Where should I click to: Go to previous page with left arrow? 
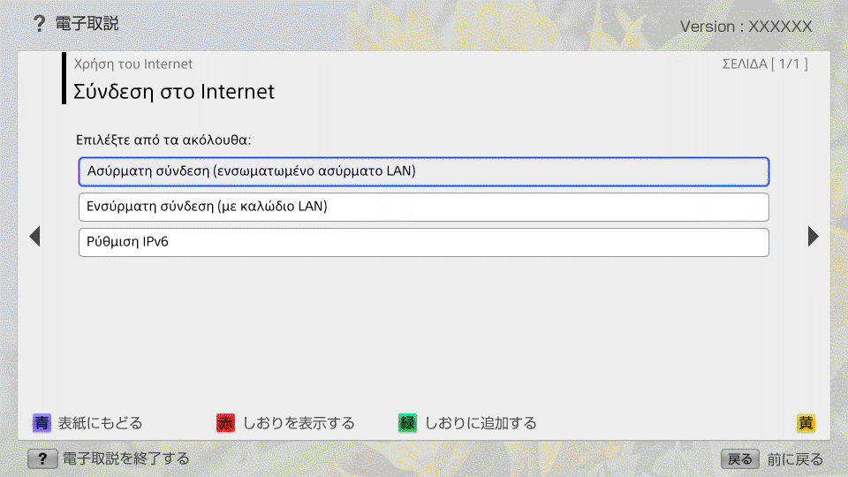click(35, 237)
